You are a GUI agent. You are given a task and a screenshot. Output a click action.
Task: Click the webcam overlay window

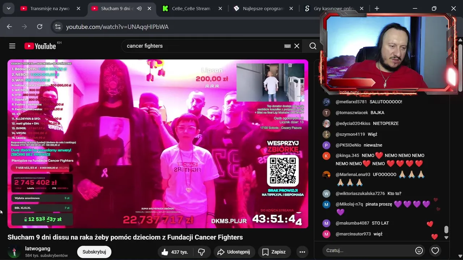tap(389, 54)
